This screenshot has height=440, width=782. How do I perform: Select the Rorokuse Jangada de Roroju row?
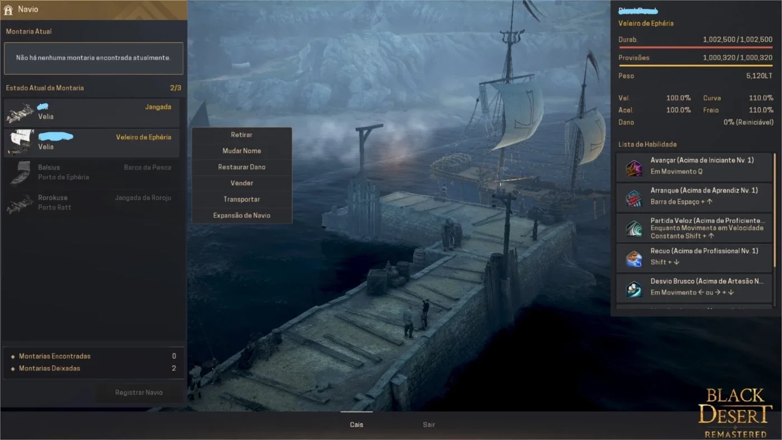92,202
